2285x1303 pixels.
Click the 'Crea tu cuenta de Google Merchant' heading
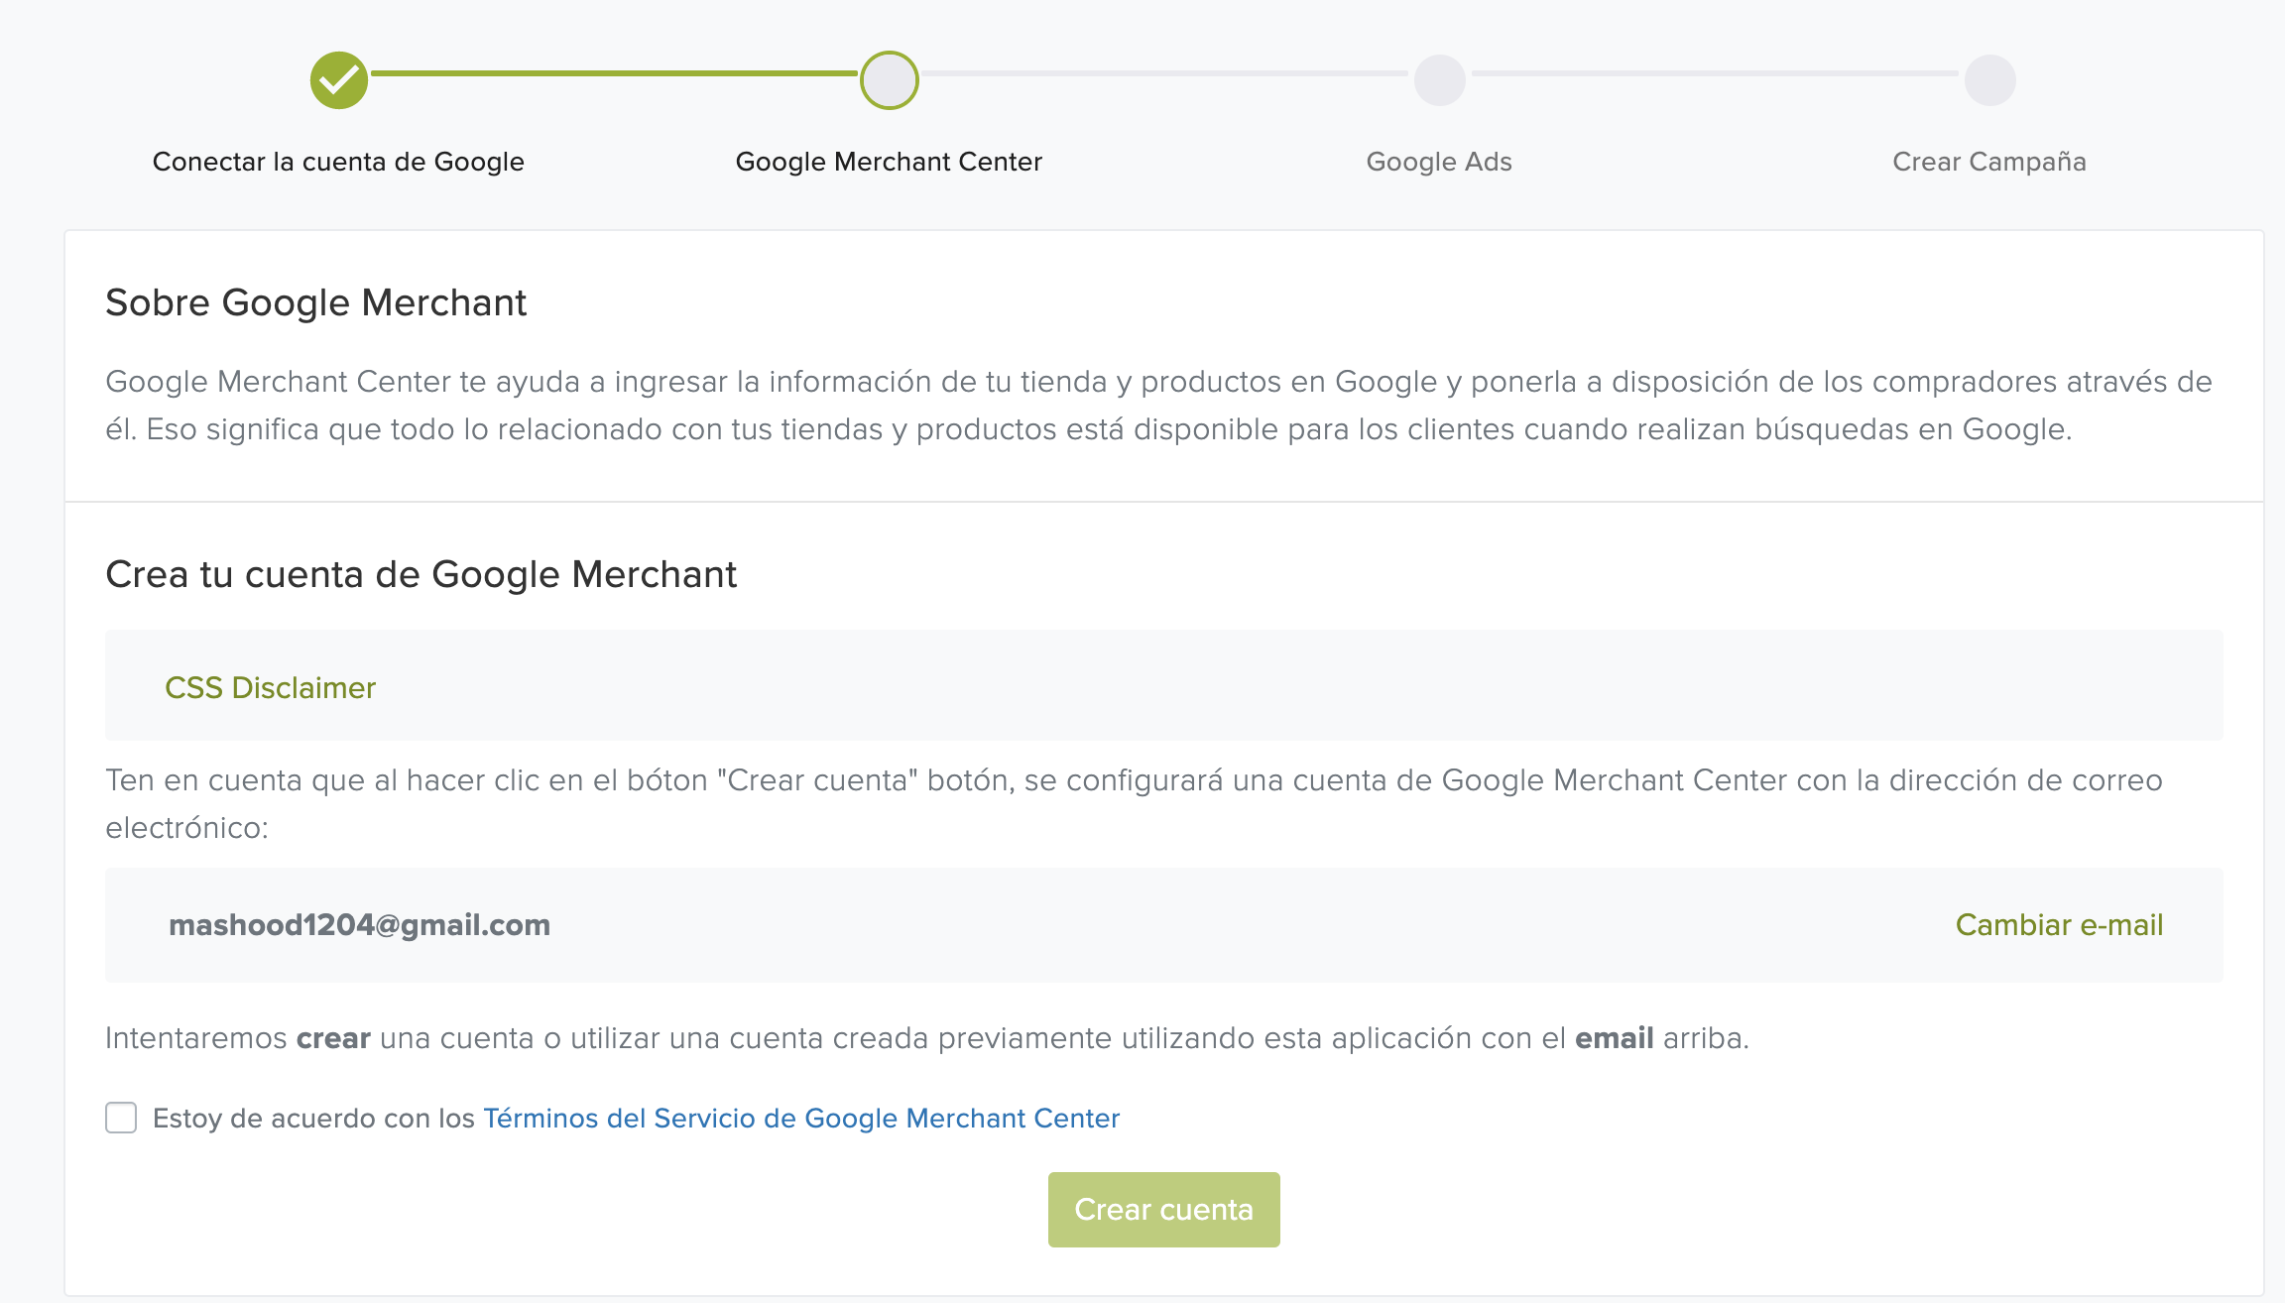421,574
